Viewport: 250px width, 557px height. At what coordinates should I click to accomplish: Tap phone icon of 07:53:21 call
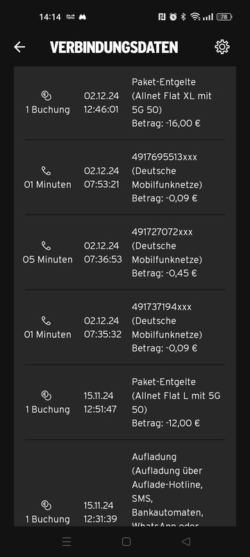47,171
